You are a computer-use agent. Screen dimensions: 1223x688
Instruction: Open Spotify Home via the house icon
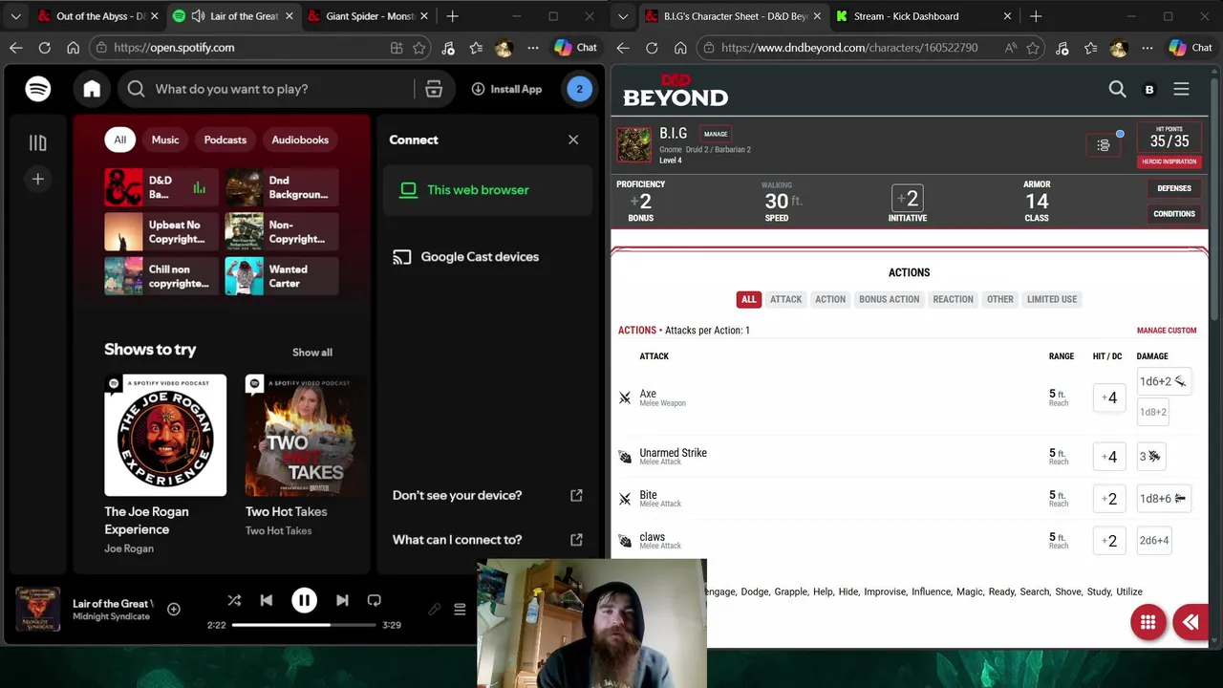(92, 89)
